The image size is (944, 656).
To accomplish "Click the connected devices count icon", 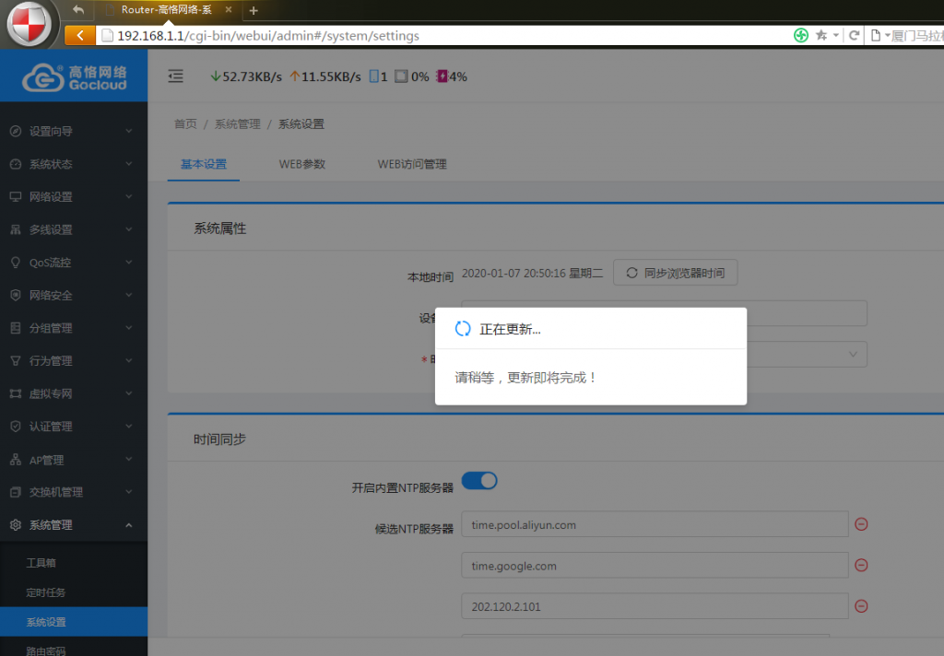I will (x=374, y=76).
